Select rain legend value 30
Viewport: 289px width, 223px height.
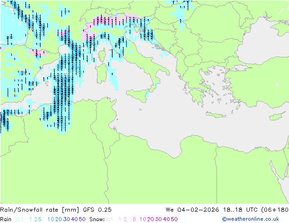67,219
